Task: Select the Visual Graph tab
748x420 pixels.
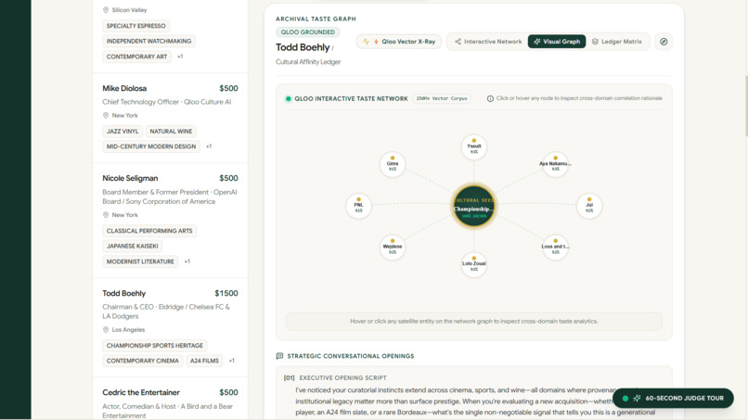Action: tap(557, 42)
